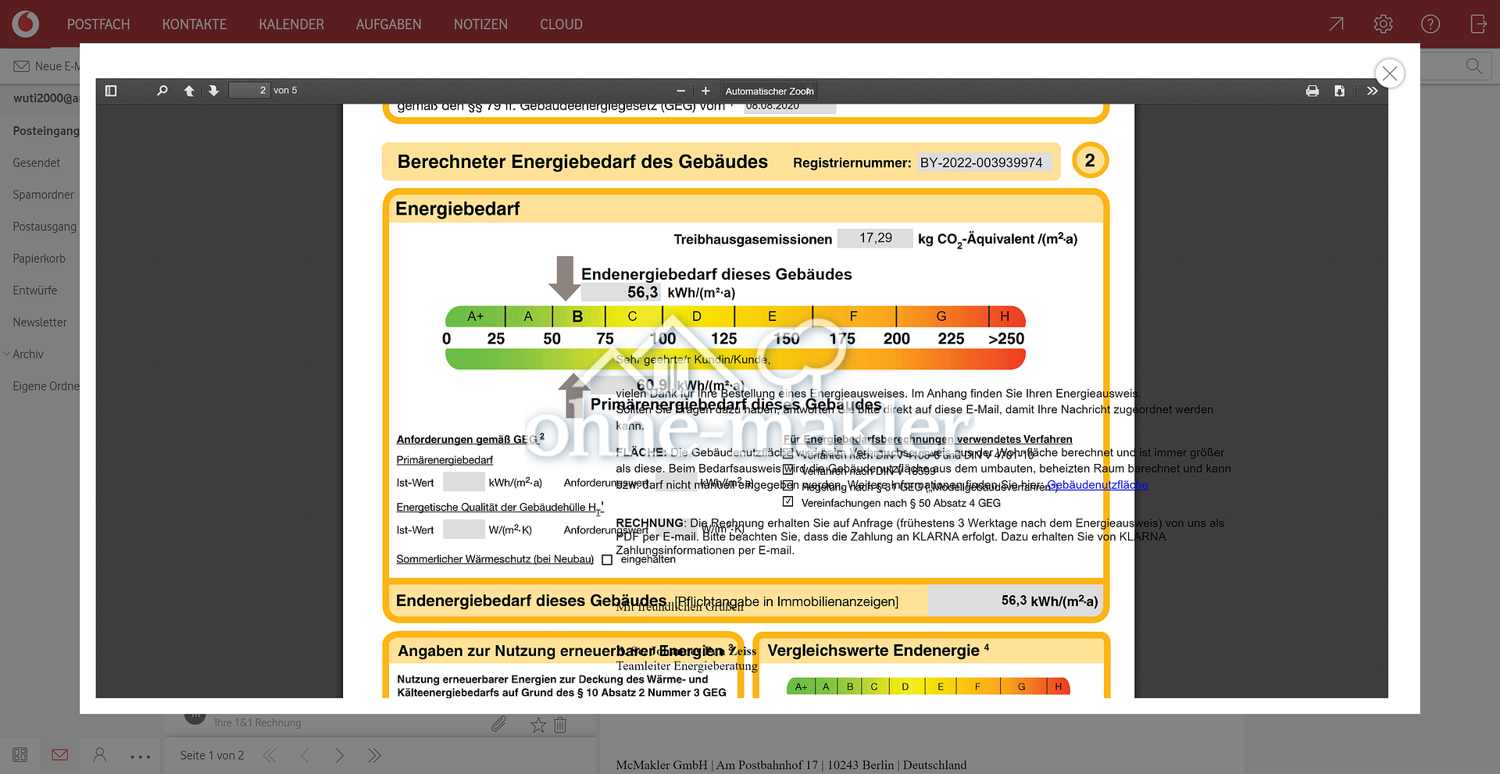1500x774 pixels.
Task: Collapse the Archiv folder in the sidebar
Action: pyautogui.click(x=7, y=354)
